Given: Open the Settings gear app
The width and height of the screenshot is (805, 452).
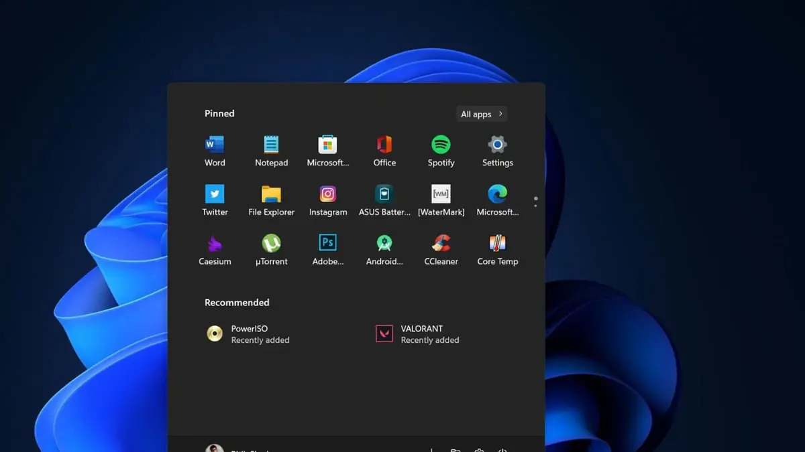Looking at the screenshot, I should point(497,145).
